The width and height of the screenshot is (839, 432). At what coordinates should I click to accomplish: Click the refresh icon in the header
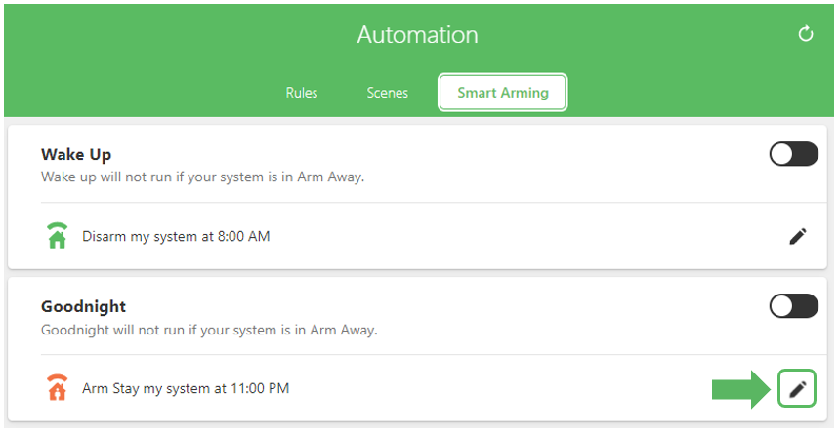point(805,35)
